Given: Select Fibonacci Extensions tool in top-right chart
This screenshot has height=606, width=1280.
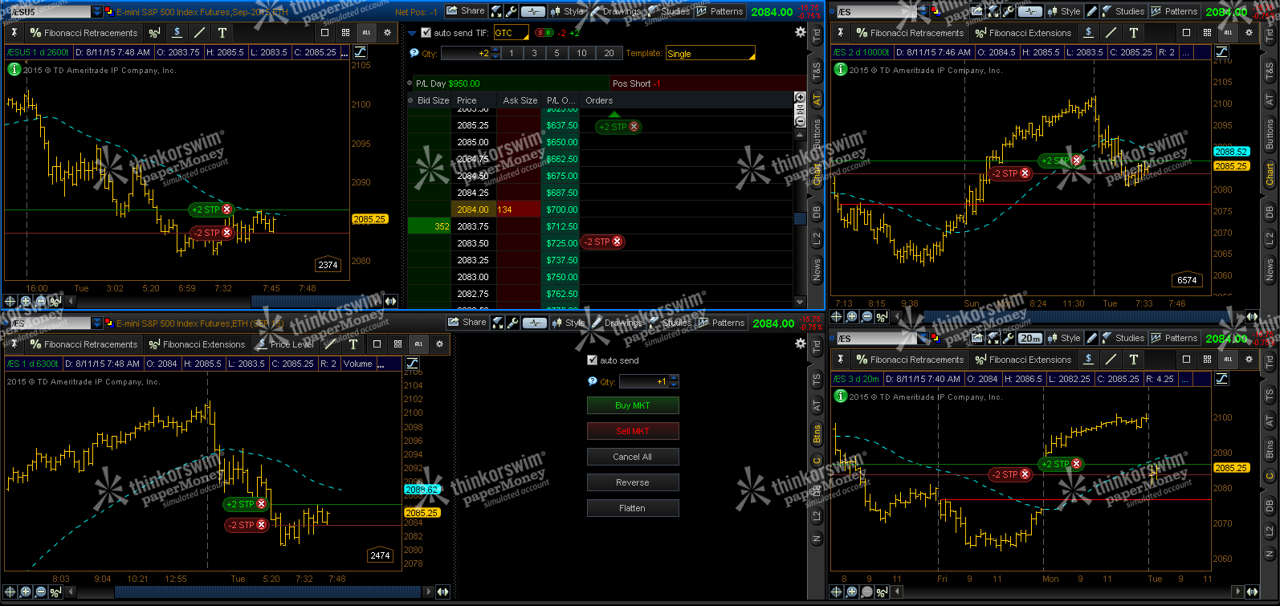Looking at the screenshot, I should pos(1024,33).
